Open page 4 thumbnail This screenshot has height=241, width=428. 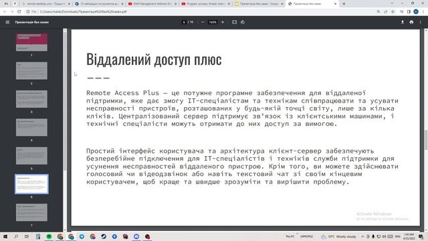coord(31,127)
